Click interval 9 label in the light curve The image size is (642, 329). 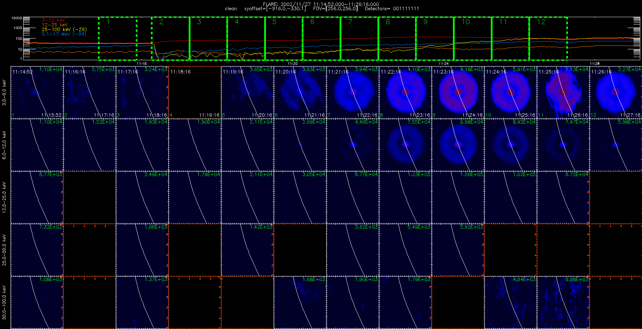[x=425, y=22]
